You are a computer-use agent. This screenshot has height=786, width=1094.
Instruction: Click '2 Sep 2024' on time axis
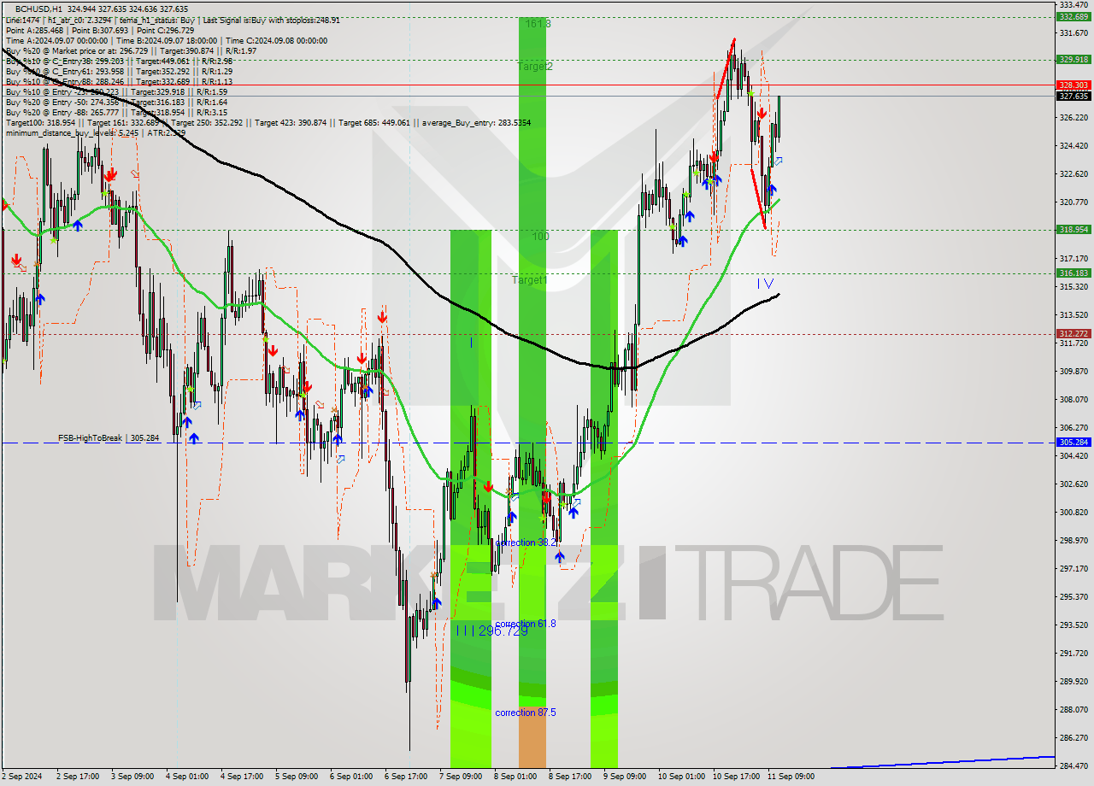(22, 777)
